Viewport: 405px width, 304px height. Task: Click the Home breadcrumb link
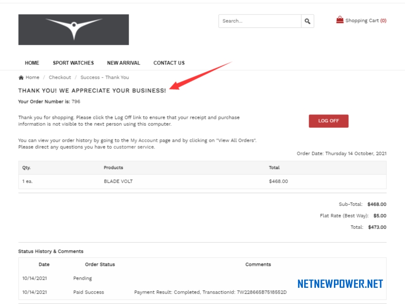coord(32,77)
